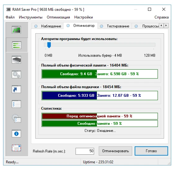This screenshot has width=178, height=175.
Task: Open the Оптимизация menu
Action: [58, 17]
